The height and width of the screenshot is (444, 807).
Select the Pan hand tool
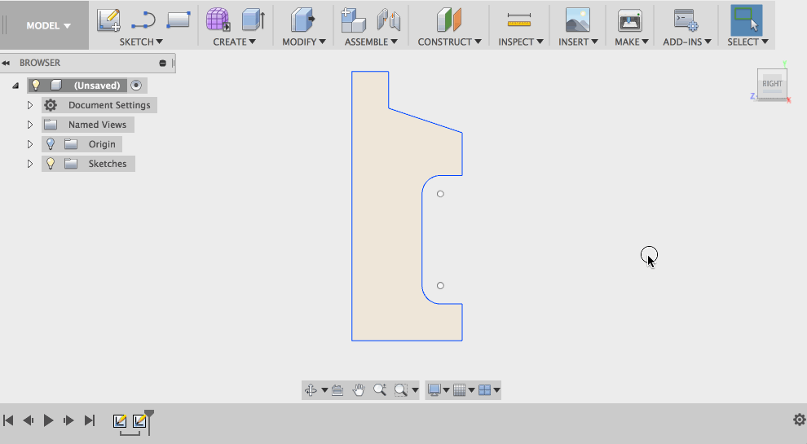pyautogui.click(x=359, y=390)
